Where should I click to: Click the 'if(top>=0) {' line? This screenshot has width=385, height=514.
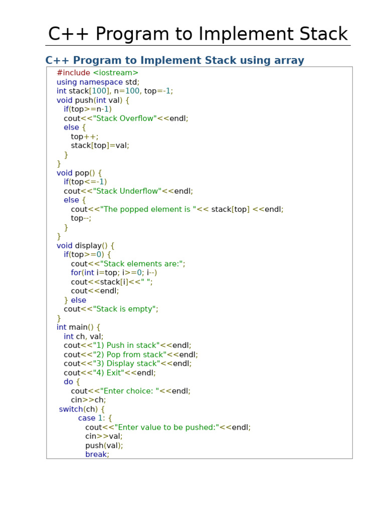click(x=87, y=254)
